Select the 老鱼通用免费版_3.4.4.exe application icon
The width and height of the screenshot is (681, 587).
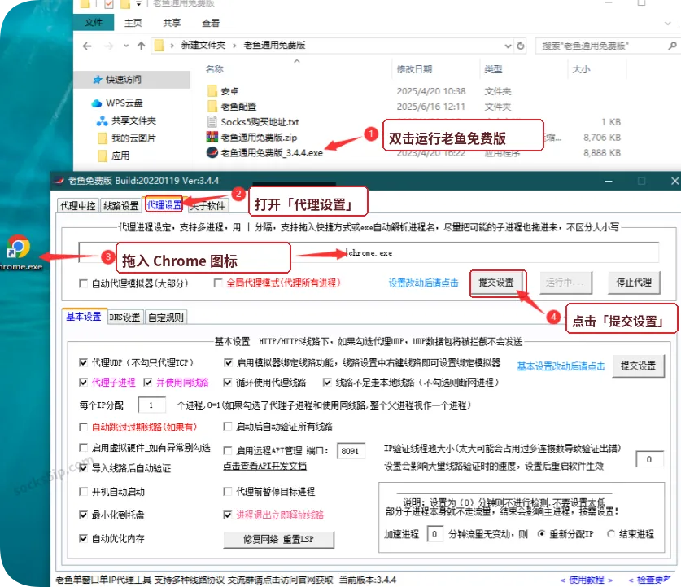(212, 152)
